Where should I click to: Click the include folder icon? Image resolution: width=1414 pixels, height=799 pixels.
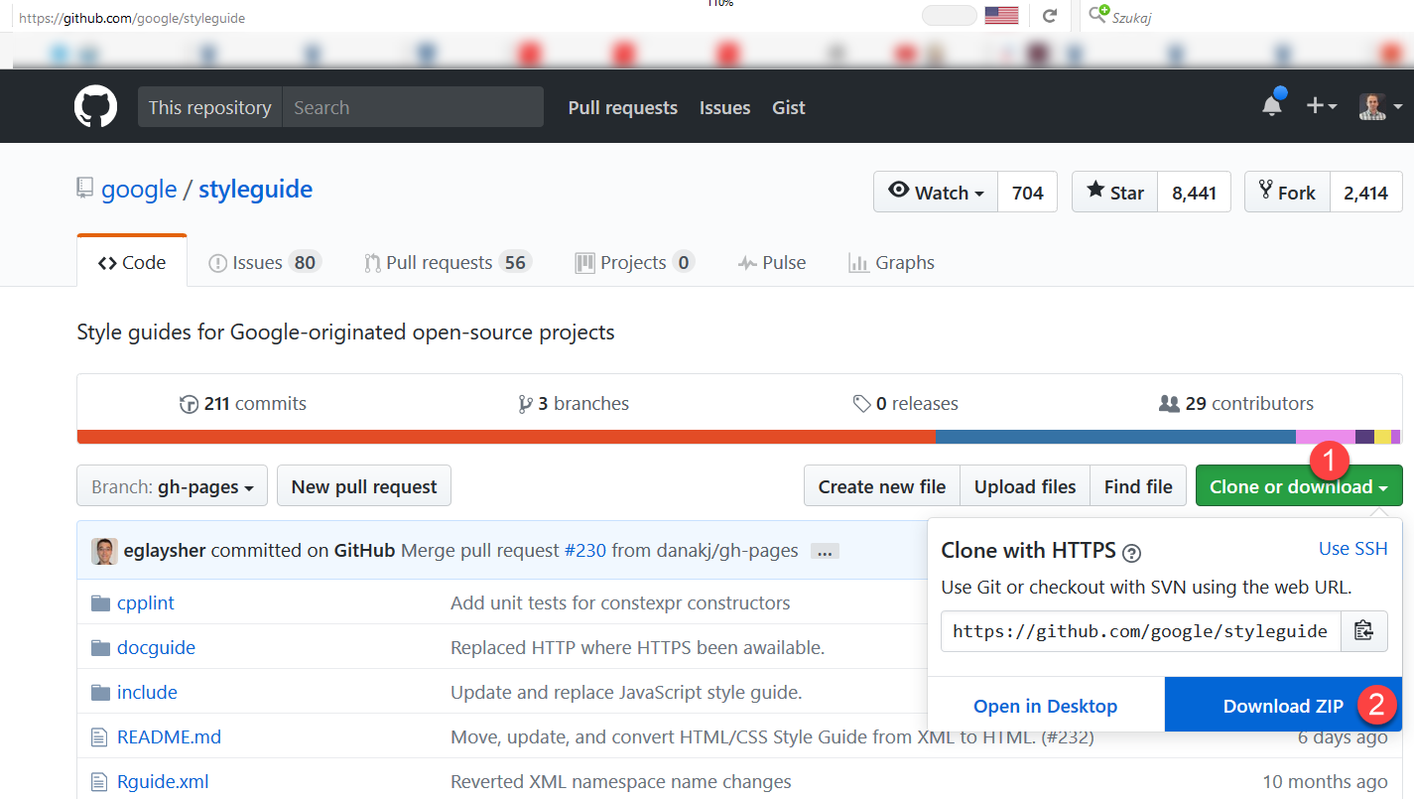click(100, 693)
